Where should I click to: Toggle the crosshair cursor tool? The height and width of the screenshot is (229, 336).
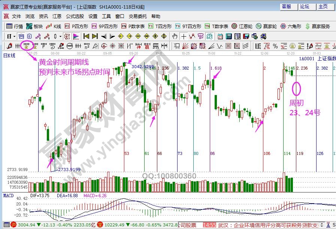pos(184,36)
